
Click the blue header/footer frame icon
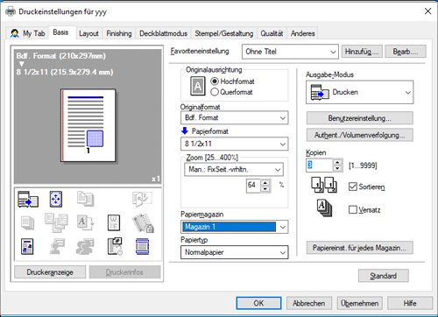(143, 246)
